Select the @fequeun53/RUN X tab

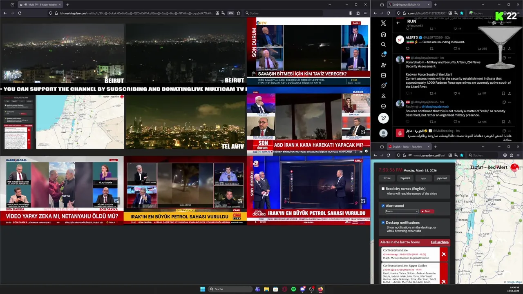pos(409,4)
